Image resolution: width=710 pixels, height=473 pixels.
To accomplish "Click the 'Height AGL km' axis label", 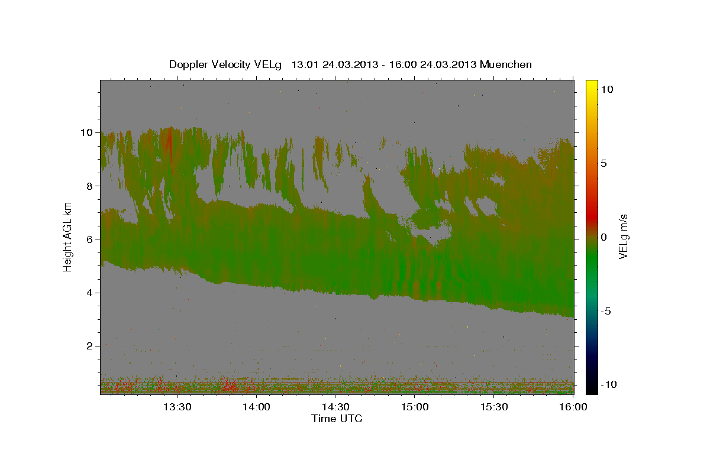I will tap(68, 237).
